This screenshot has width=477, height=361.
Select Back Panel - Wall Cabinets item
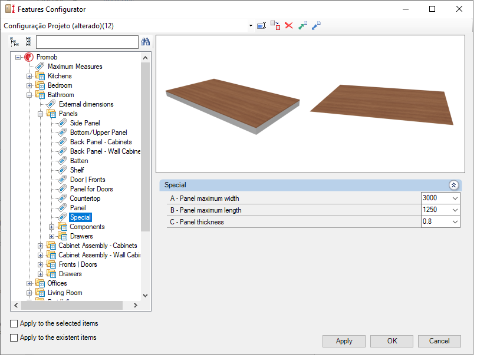[x=105, y=151]
